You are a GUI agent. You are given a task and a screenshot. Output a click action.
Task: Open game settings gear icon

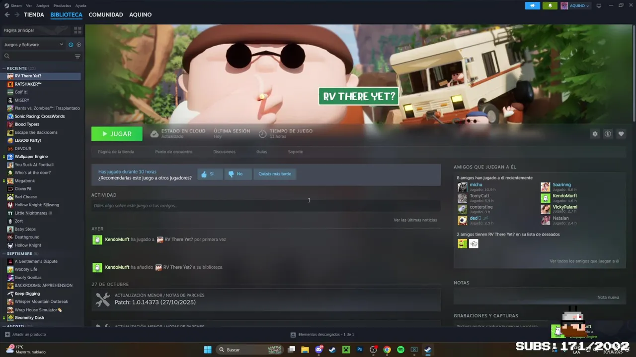(x=595, y=134)
